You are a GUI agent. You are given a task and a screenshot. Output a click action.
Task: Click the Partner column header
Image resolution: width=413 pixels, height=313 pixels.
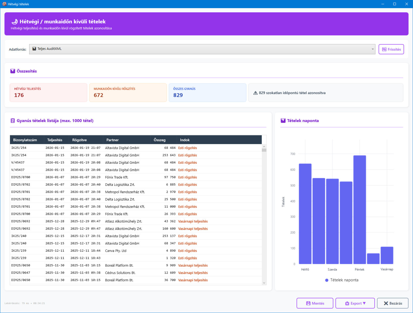tap(113, 140)
